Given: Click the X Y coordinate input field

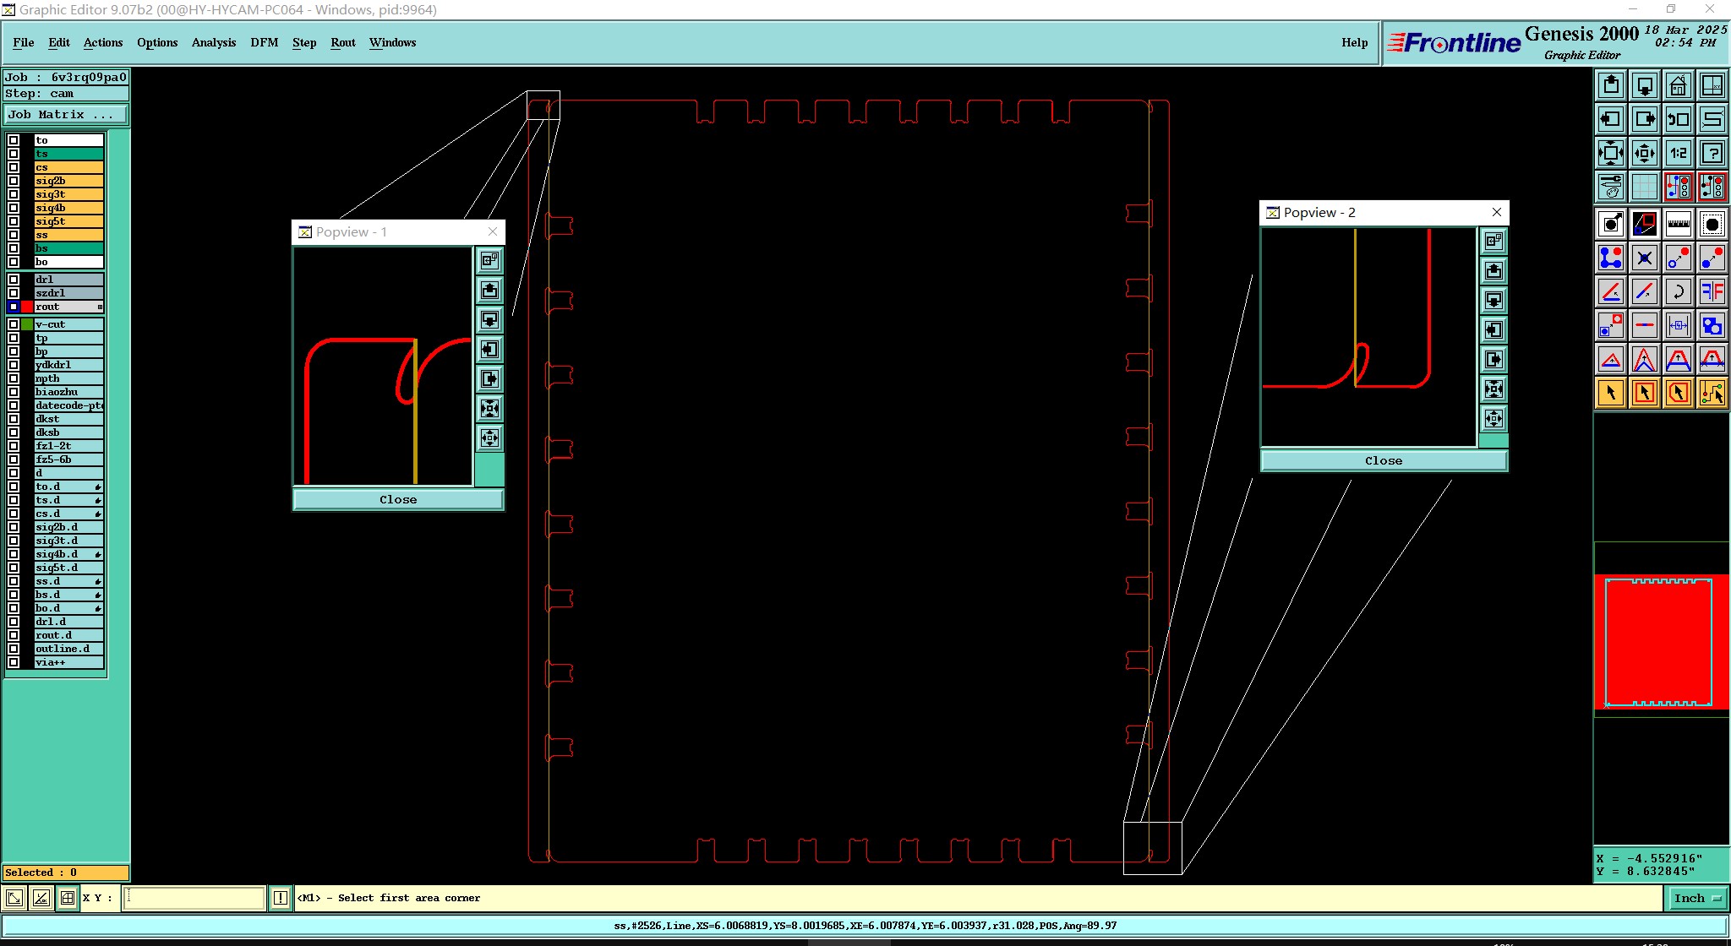Looking at the screenshot, I should 194,898.
